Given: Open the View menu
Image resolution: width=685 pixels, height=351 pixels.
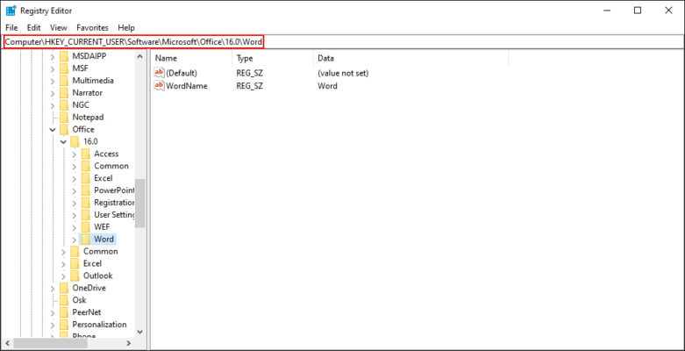Looking at the screenshot, I should tap(59, 27).
